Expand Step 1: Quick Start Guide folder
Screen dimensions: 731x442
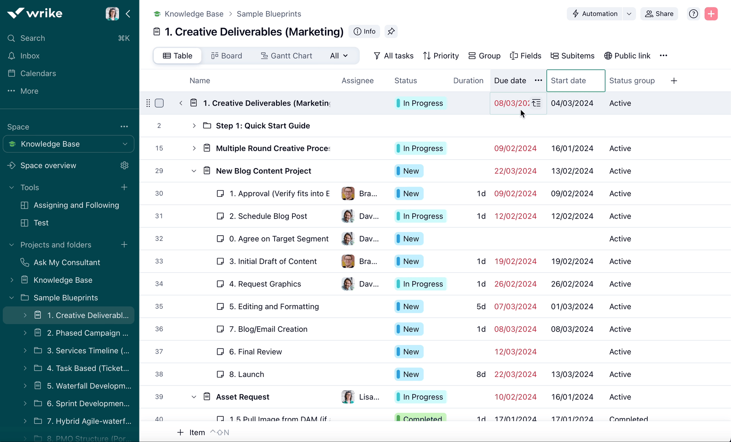coord(194,126)
